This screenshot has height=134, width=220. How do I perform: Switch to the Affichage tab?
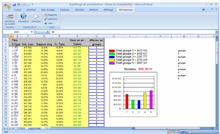[x=108, y=10]
